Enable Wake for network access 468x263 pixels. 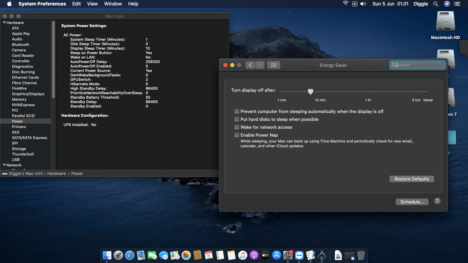click(236, 127)
